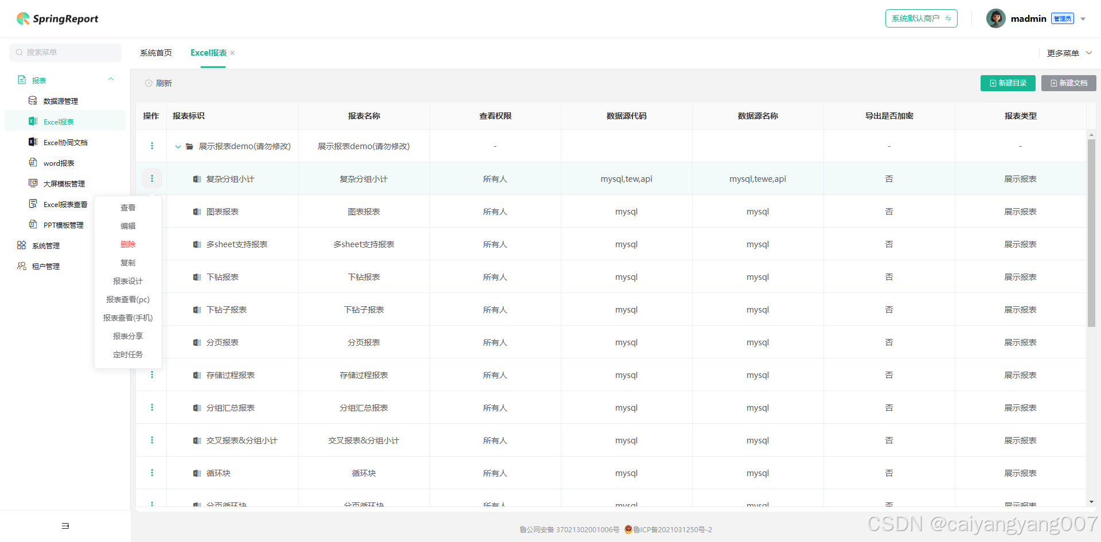Open the Excel协同文档 section

coord(65,142)
